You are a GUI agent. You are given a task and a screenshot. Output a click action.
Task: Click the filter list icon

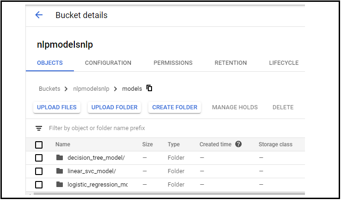pos(39,128)
